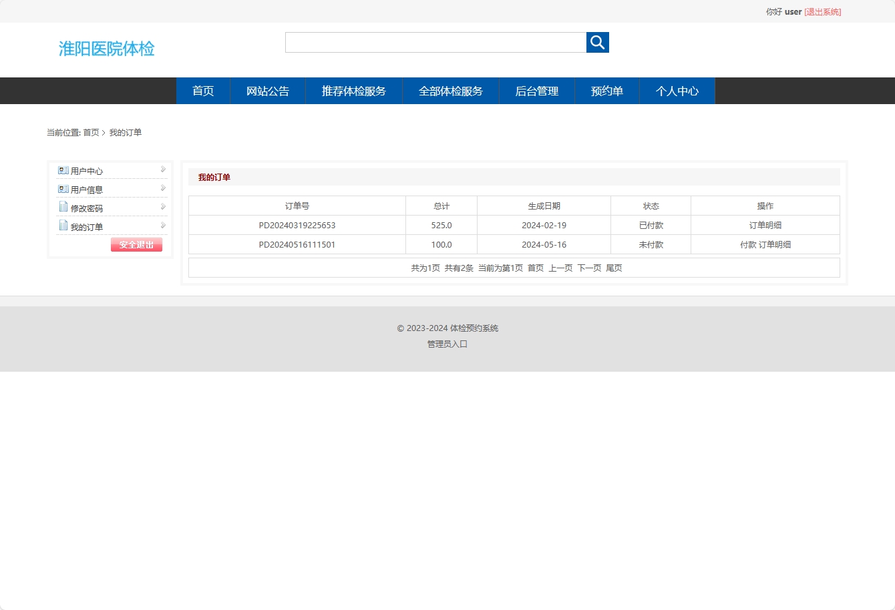Open the 后台管理 menu item
This screenshot has height=610, width=895.
tap(536, 91)
